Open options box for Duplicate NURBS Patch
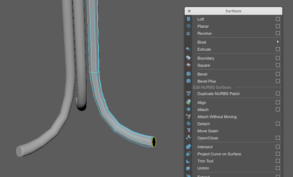The height and width of the screenshot is (177, 293). click(278, 94)
